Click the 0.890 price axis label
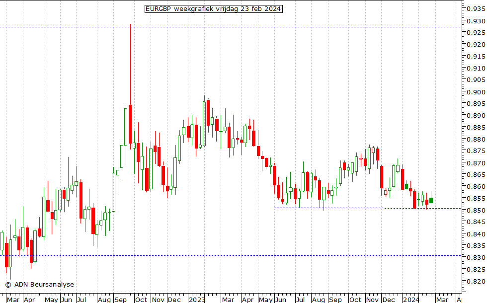The image size is (487, 303). [477, 116]
